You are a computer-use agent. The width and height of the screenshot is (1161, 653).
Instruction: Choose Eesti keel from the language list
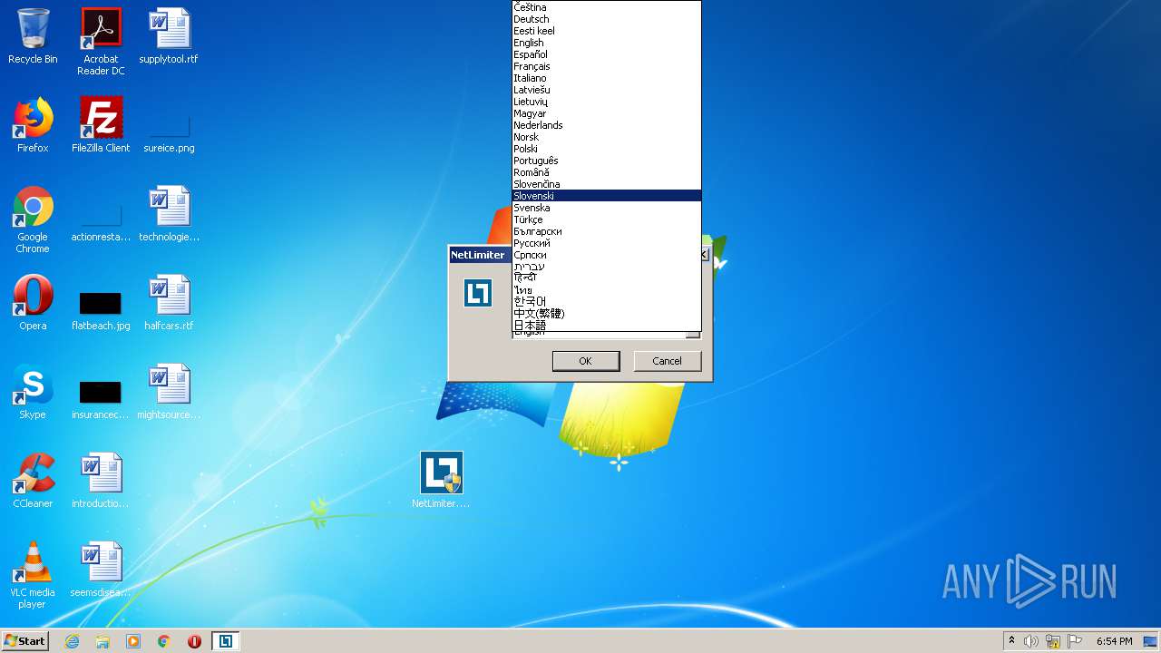click(x=607, y=31)
